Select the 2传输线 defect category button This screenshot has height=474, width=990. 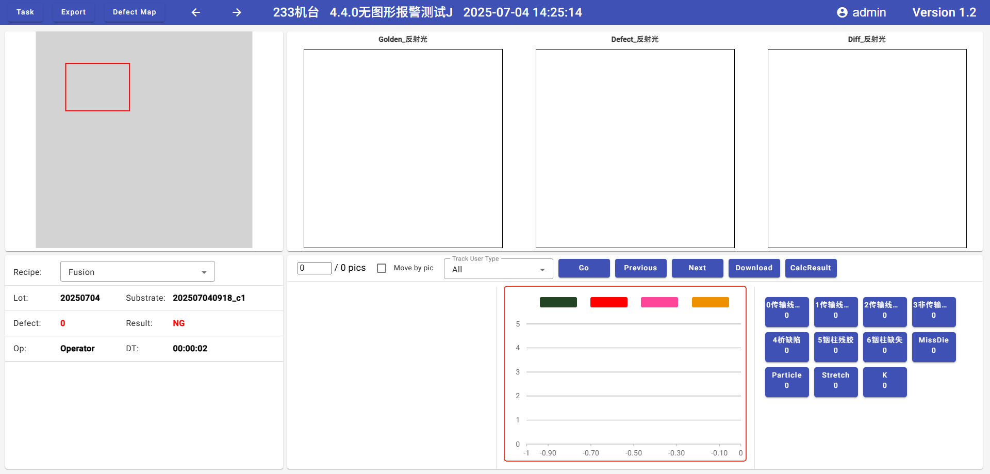pyautogui.click(x=885, y=312)
